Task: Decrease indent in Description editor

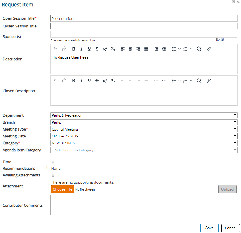Action: click(156, 49)
